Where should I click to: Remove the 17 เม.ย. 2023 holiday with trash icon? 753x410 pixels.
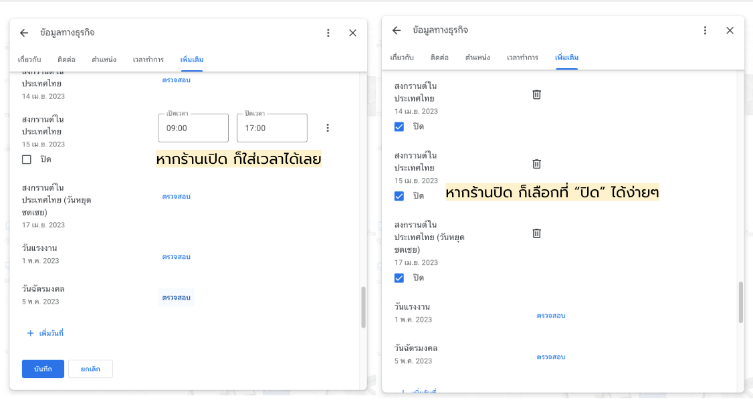tap(536, 233)
